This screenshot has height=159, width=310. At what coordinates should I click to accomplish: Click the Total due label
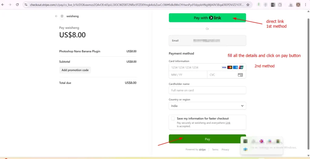point(65,83)
